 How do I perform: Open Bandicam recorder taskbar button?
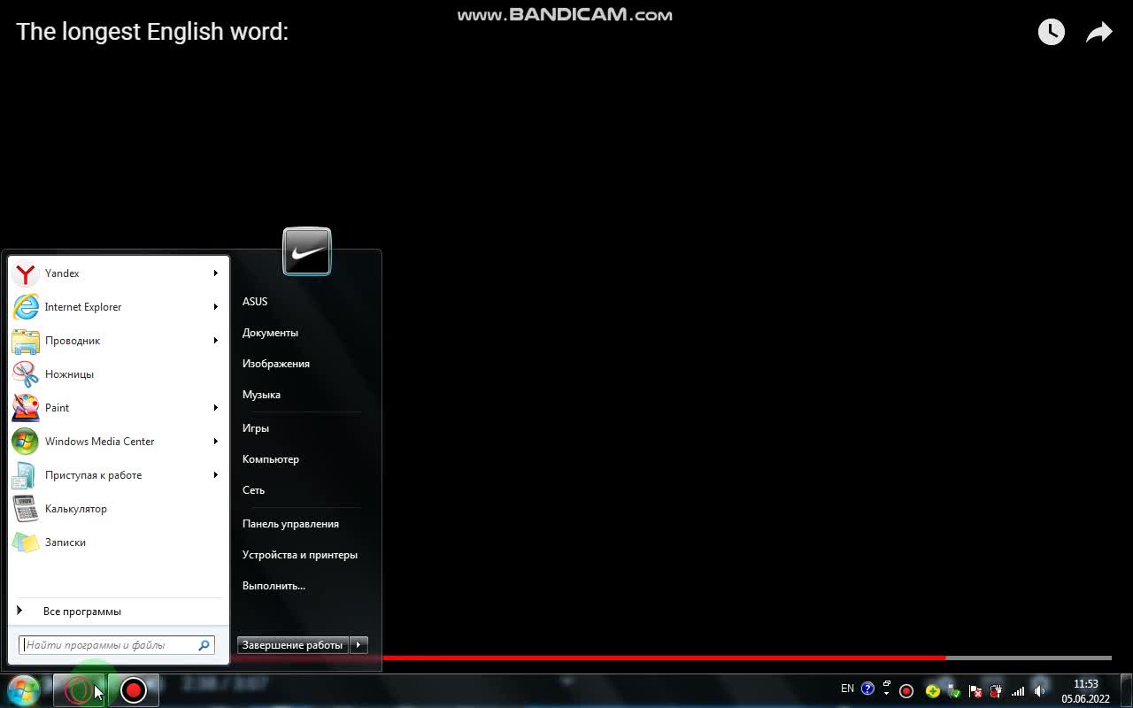click(x=134, y=690)
